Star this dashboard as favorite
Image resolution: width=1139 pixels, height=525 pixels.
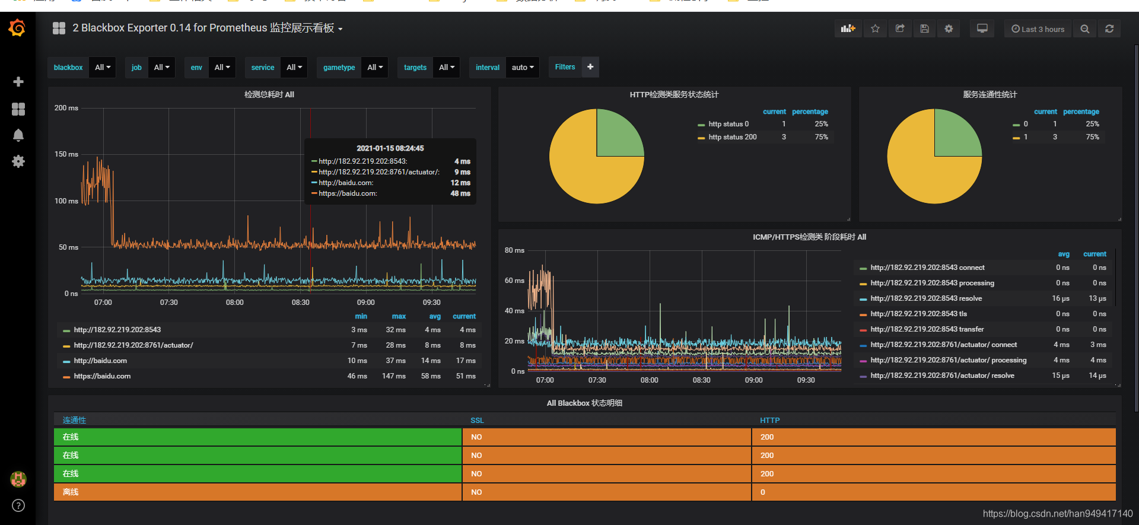coord(875,28)
